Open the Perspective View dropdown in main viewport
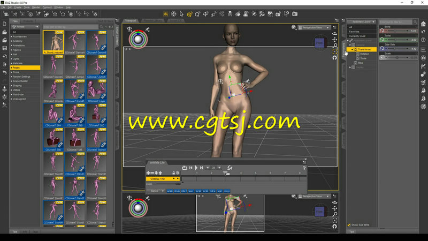This screenshot has width=428, height=241. click(314, 28)
